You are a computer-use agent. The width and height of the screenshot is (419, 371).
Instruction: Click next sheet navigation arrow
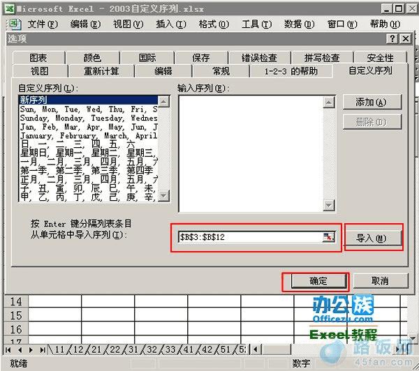pyautogui.click(x=31, y=349)
